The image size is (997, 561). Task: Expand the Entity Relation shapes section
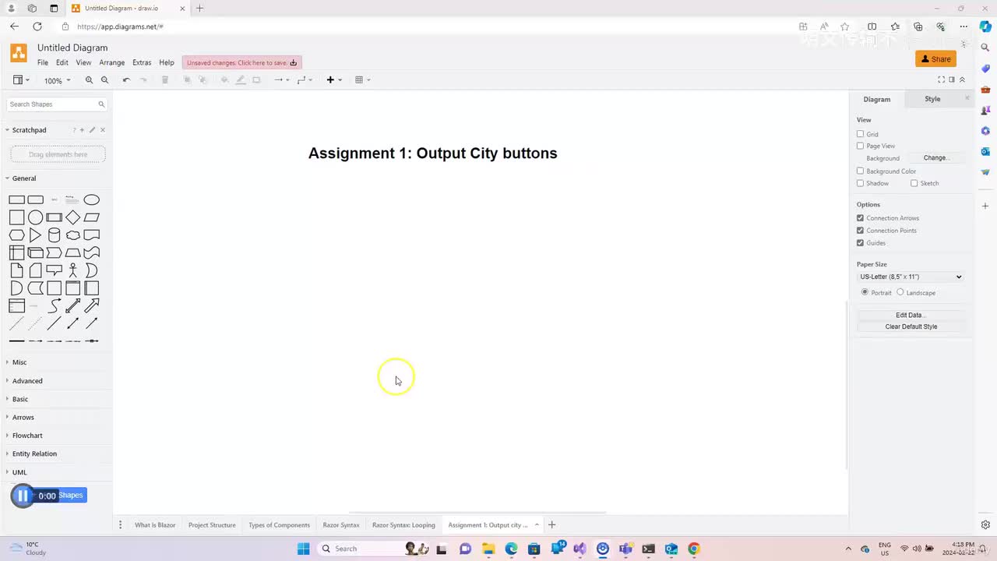tap(34, 453)
